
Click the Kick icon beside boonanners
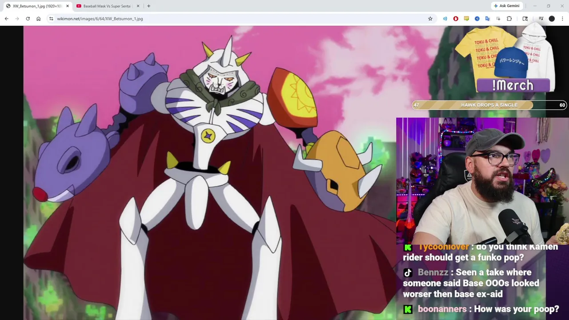(x=408, y=309)
